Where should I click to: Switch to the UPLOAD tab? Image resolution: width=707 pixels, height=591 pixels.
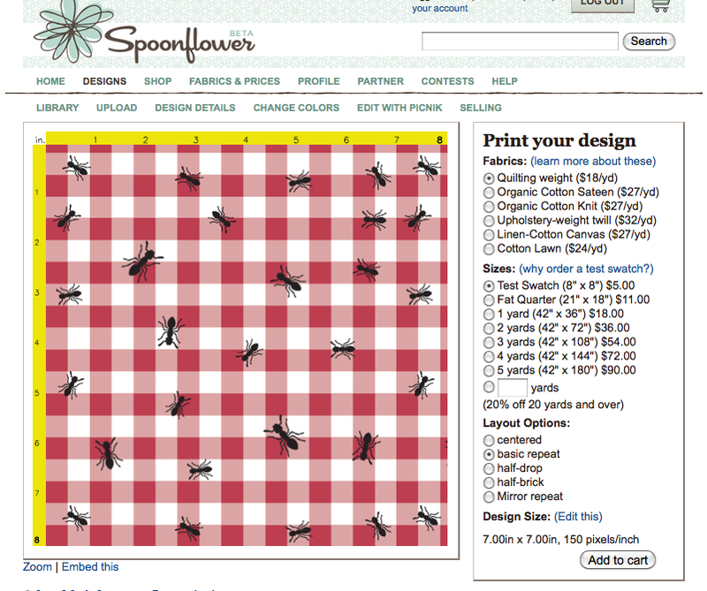click(x=117, y=108)
